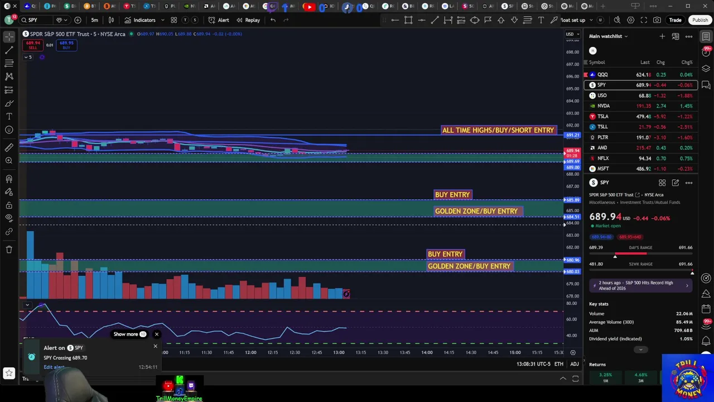Toggle ADJ adjusted data button
Screen dimensions: 714x402
coord(574,365)
